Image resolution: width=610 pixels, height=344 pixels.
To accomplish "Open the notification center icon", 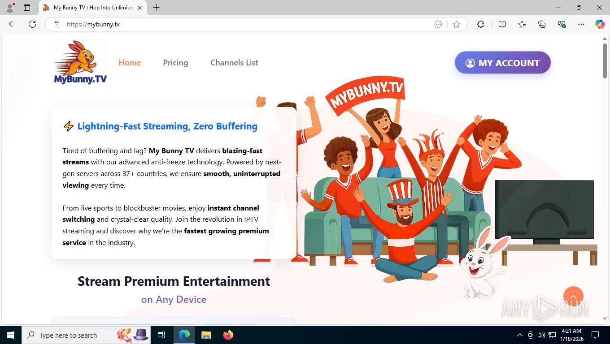I will [595, 335].
